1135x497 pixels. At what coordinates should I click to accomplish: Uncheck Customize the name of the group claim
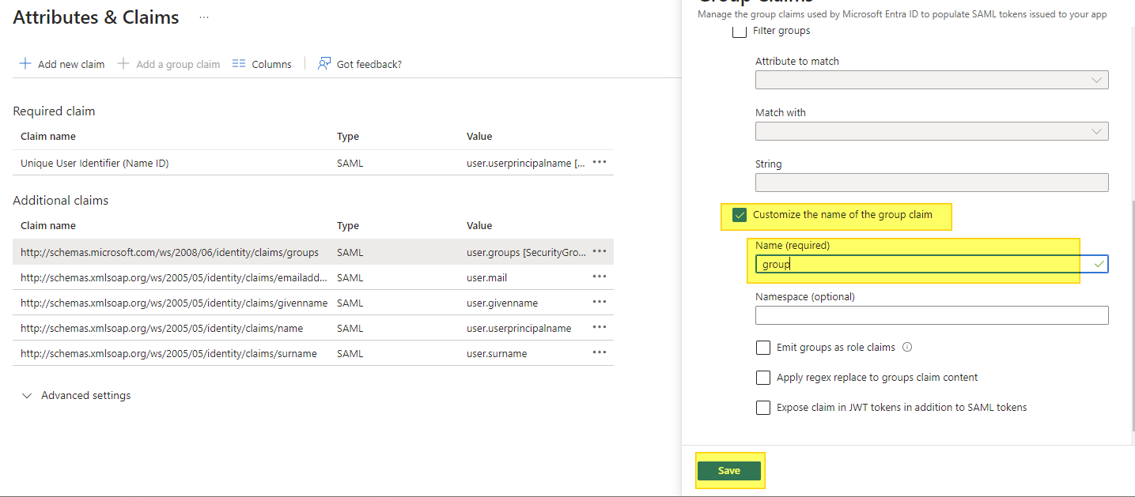coord(740,215)
